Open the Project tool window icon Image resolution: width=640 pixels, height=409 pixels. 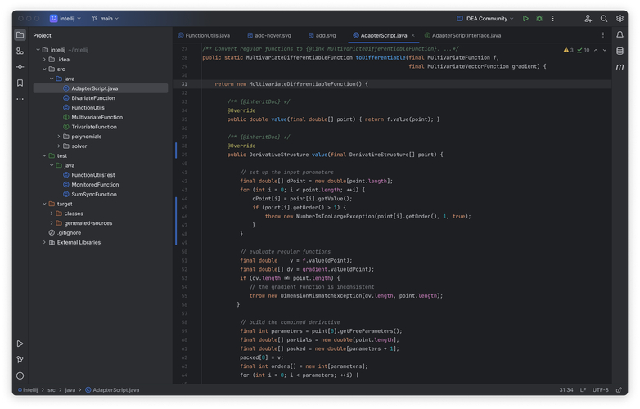tap(20, 35)
